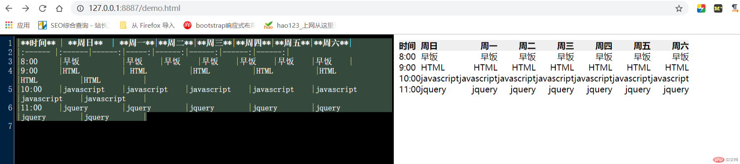Click the 周六 header in the rendered table
Viewport: 740px width, 164px height.
point(680,46)
